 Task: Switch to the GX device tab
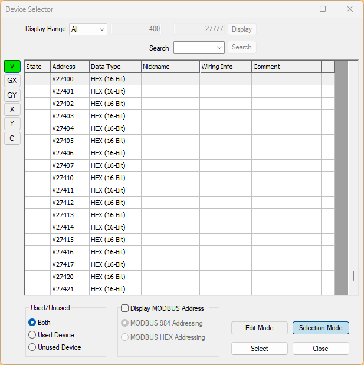coord(12,81)
